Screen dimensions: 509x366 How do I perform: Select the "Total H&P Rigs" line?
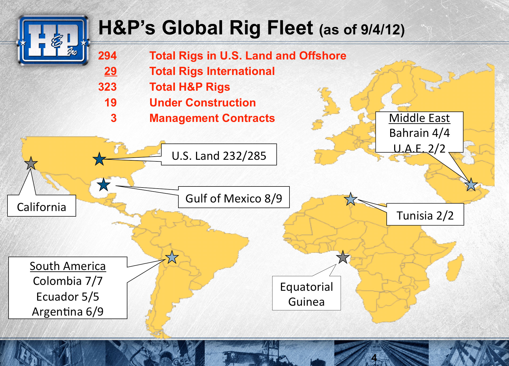point(190,87)
